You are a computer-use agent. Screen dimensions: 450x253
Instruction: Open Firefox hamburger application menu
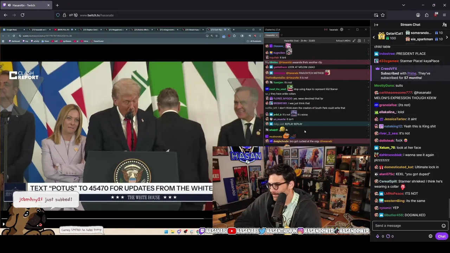click(x=445, y=15)
